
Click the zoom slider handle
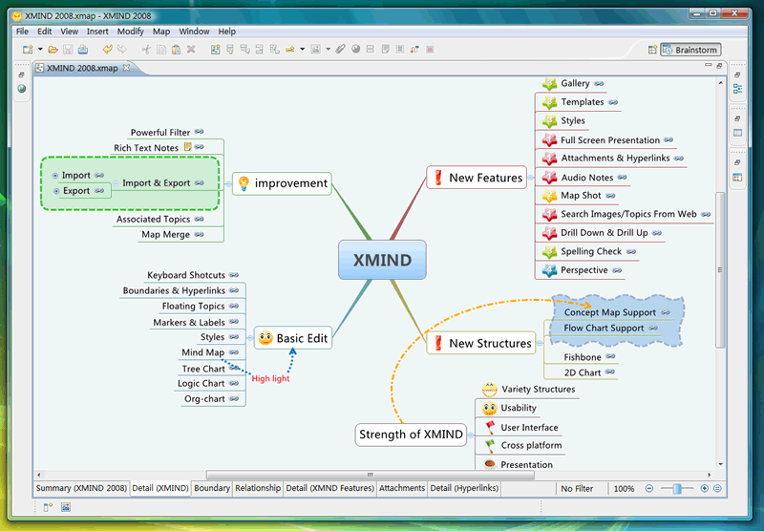(677, 489)
